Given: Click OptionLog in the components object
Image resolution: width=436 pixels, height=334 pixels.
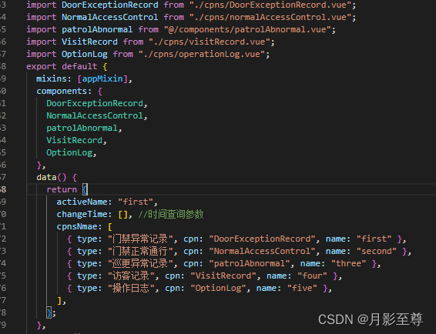Looking at the screenshot, I should tap(69, 152).
